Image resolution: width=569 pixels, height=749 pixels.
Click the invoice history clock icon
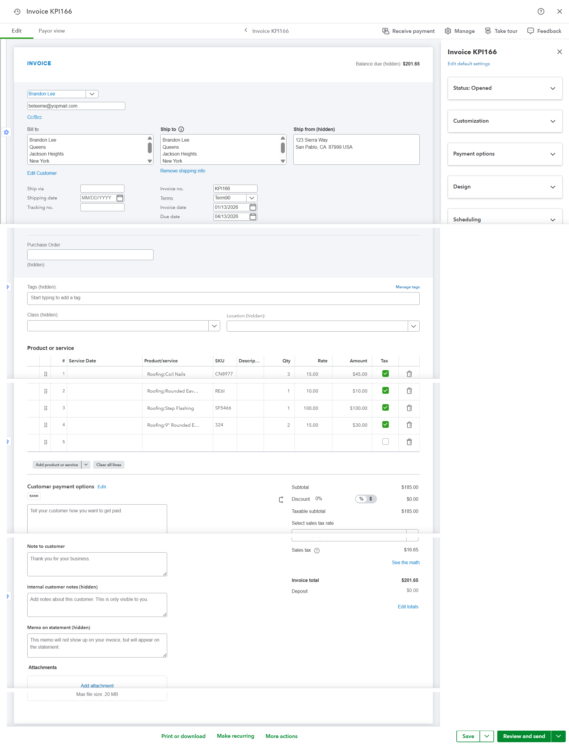pos(17,12)
